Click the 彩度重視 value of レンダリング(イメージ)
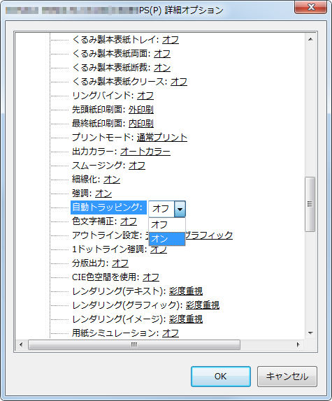 [186, 319]
